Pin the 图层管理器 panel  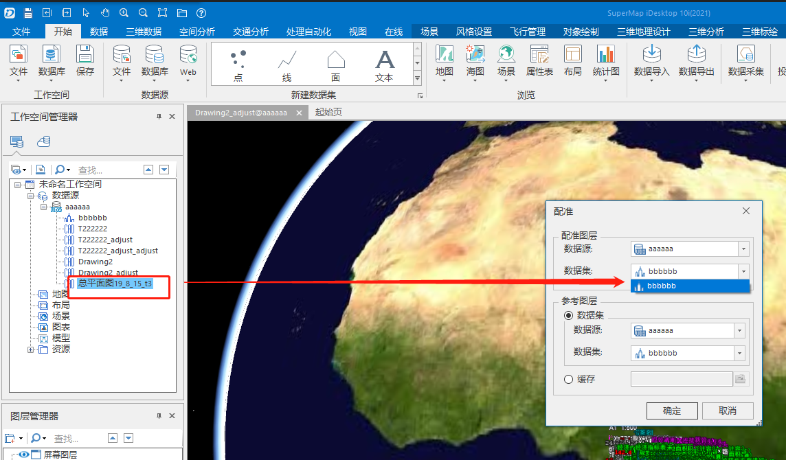[x=159, y=416]
